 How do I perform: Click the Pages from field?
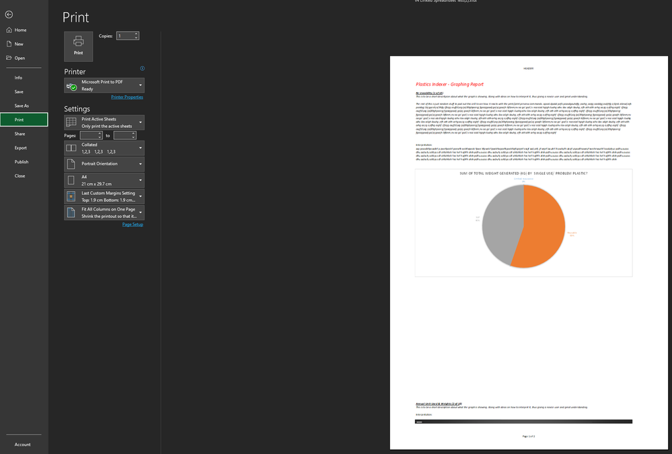(x=89, y=135)
